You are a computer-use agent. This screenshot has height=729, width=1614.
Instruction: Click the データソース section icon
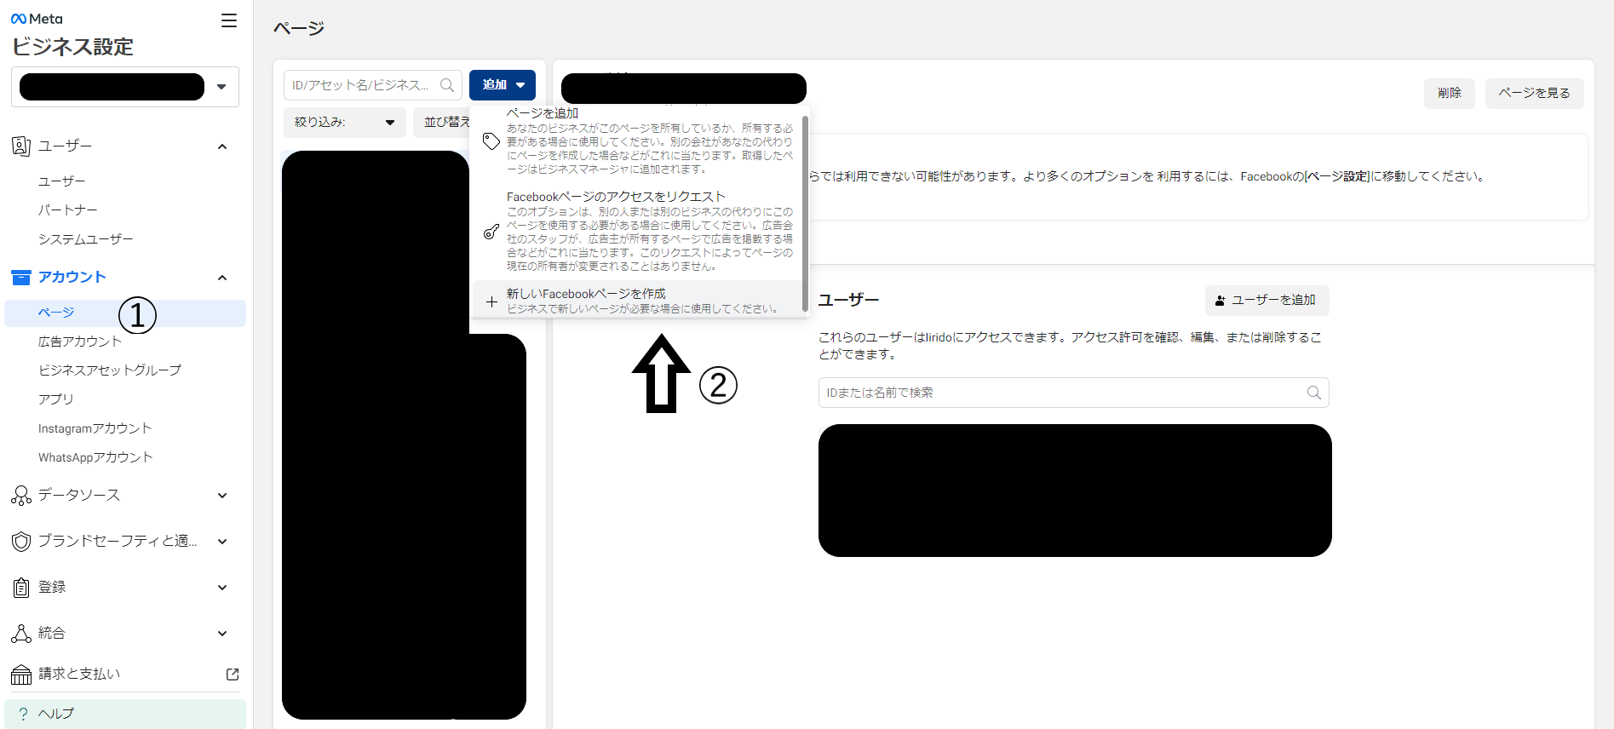point(21,496)
